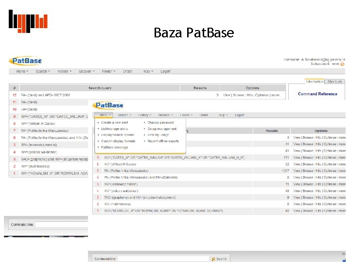
Task: Click Browse in the front window's Politechnika Warszawska row with 4007 results
Action: coord(308,171)
